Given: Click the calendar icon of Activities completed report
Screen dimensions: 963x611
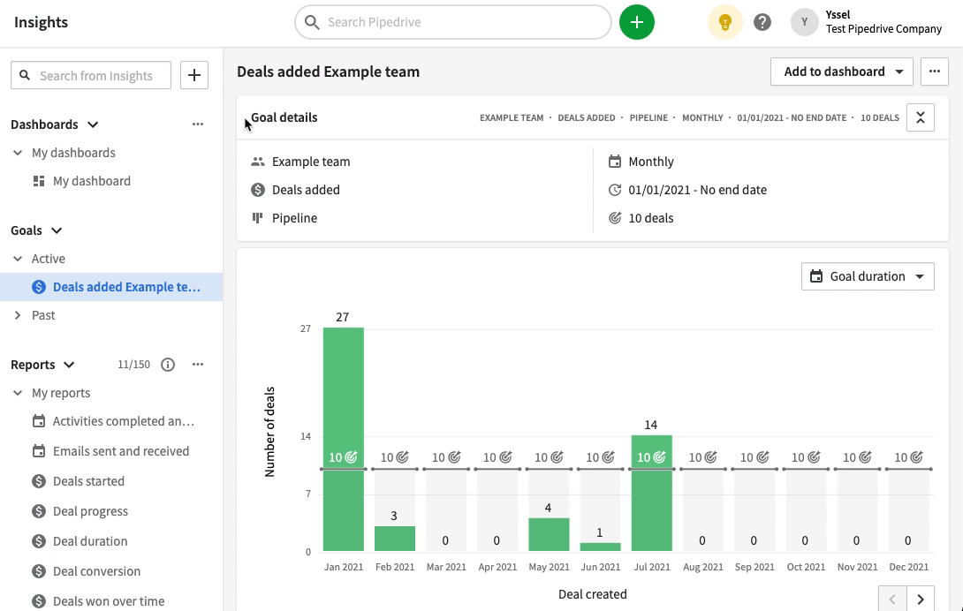Looking at the screenshot, I should 39,420.
